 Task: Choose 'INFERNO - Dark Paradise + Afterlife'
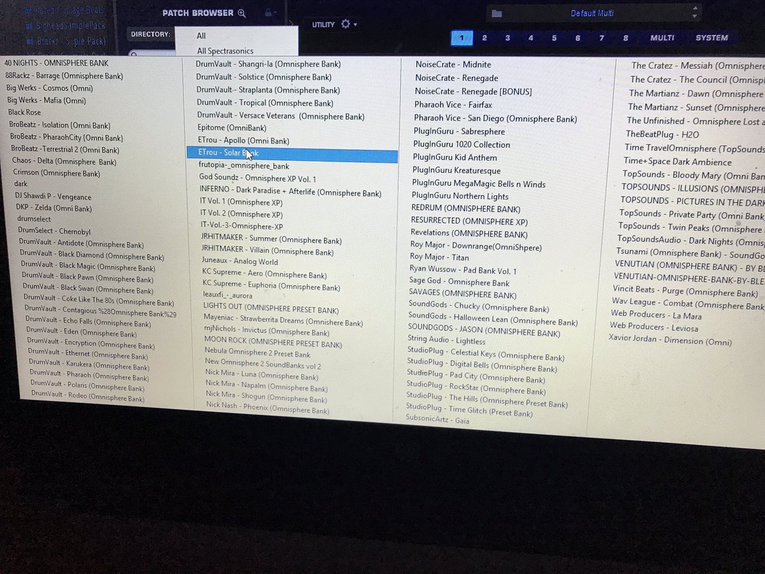tap(291, 193)
